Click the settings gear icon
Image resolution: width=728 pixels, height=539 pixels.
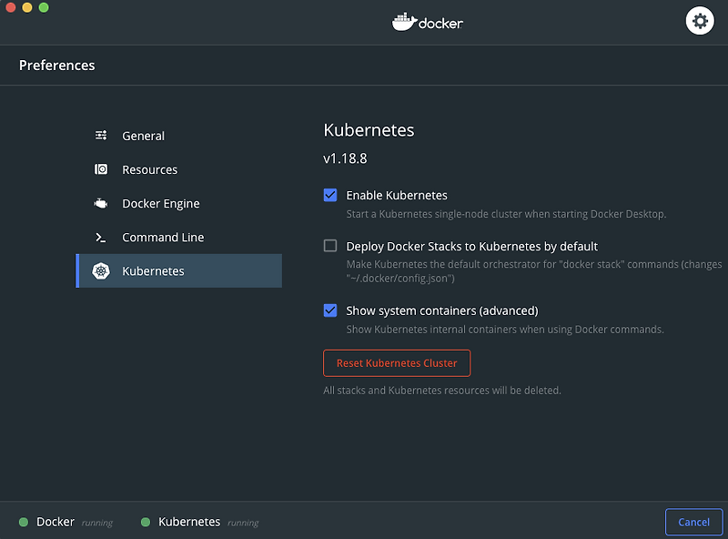700,21
